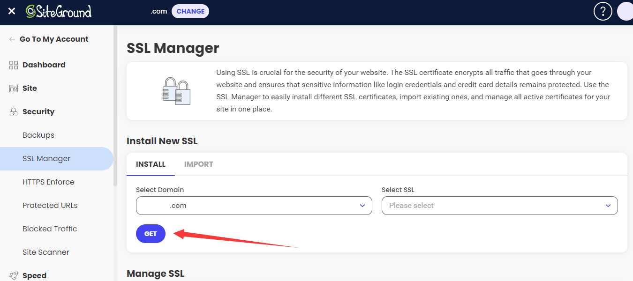The height and width of the screenshot is (281, 633).
Task: Open the help question mark icon
Action: click(x=603, y=11)
